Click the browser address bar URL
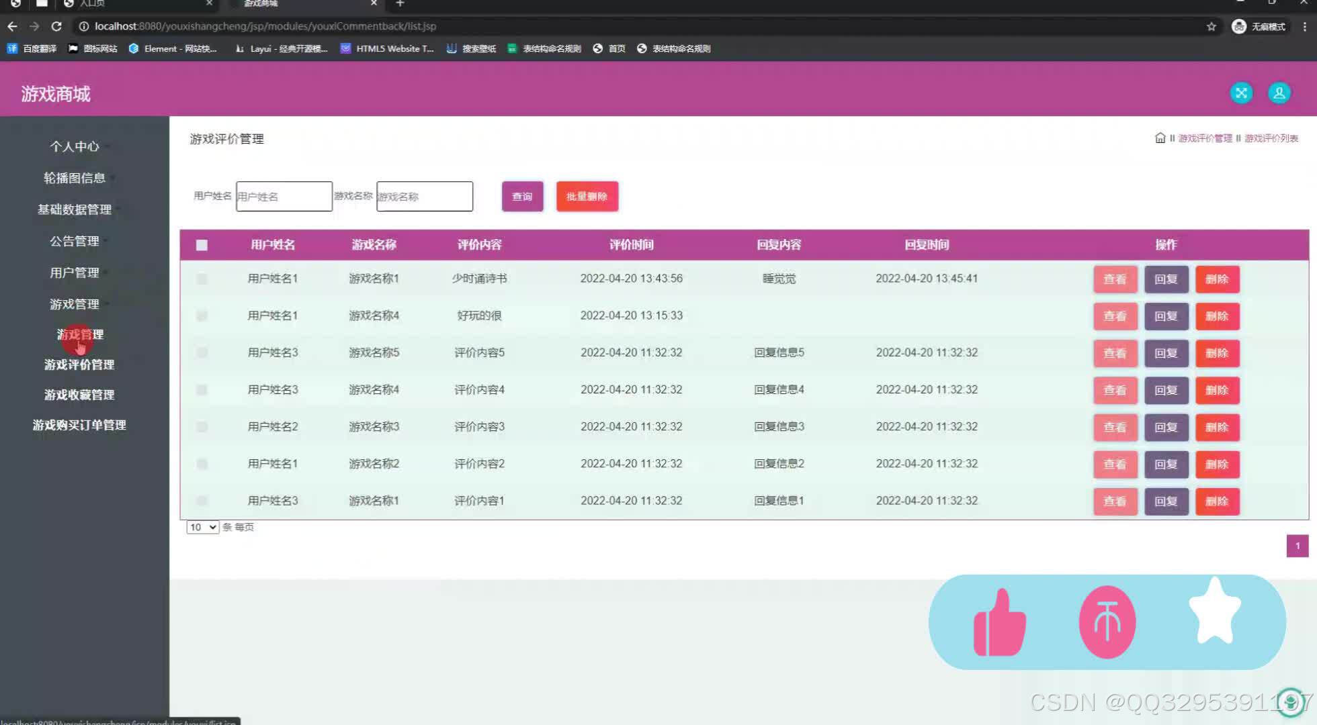Viewport: 1317px width, 725px height. [x=265, y=26]
